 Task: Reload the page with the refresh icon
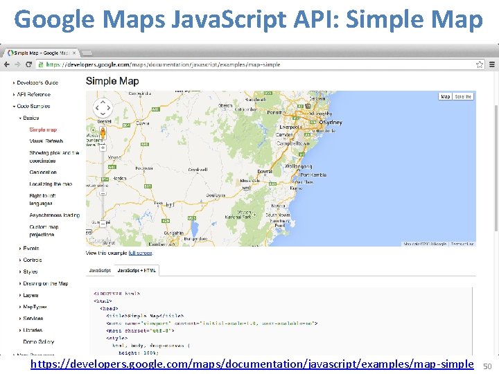(28, 64)
